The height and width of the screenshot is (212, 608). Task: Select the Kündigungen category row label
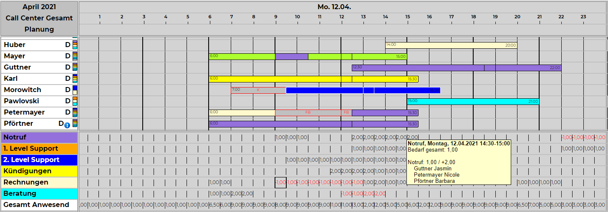point(39,171)
